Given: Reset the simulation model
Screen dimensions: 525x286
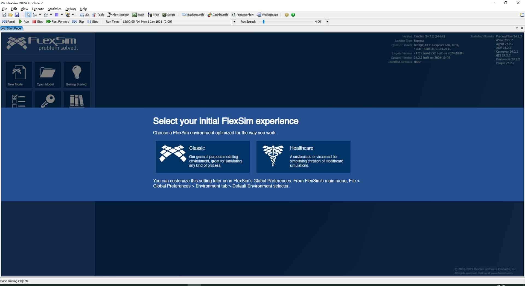Looking at the screenshot, I should tap(9, 22).
